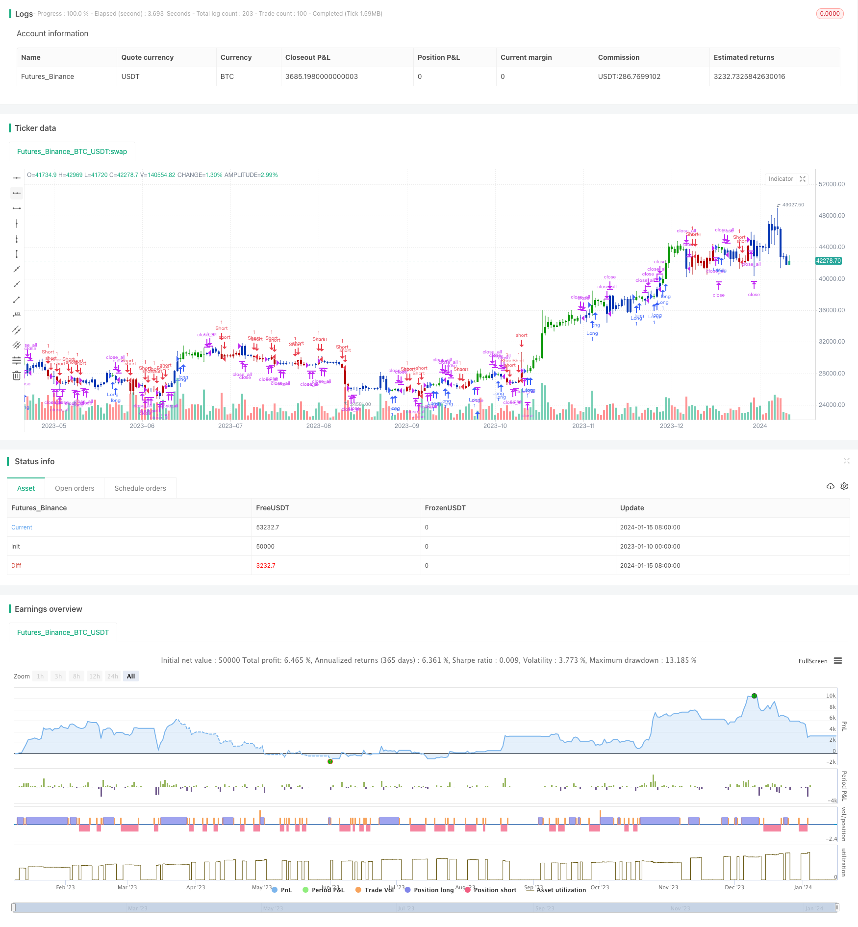
Task: Click the right handle of range navigator
Action: tap(837, 907)
